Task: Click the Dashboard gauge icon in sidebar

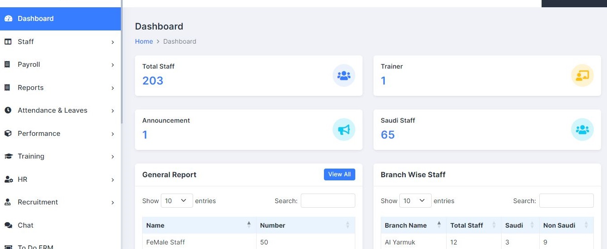Action: 8,19
